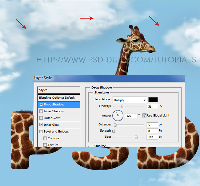200x186 pixels.
Task: Enable the Contour checkbox
Action: 45,138
